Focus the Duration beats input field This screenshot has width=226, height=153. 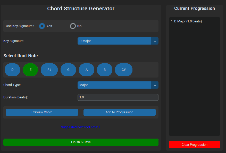point(118,97)
